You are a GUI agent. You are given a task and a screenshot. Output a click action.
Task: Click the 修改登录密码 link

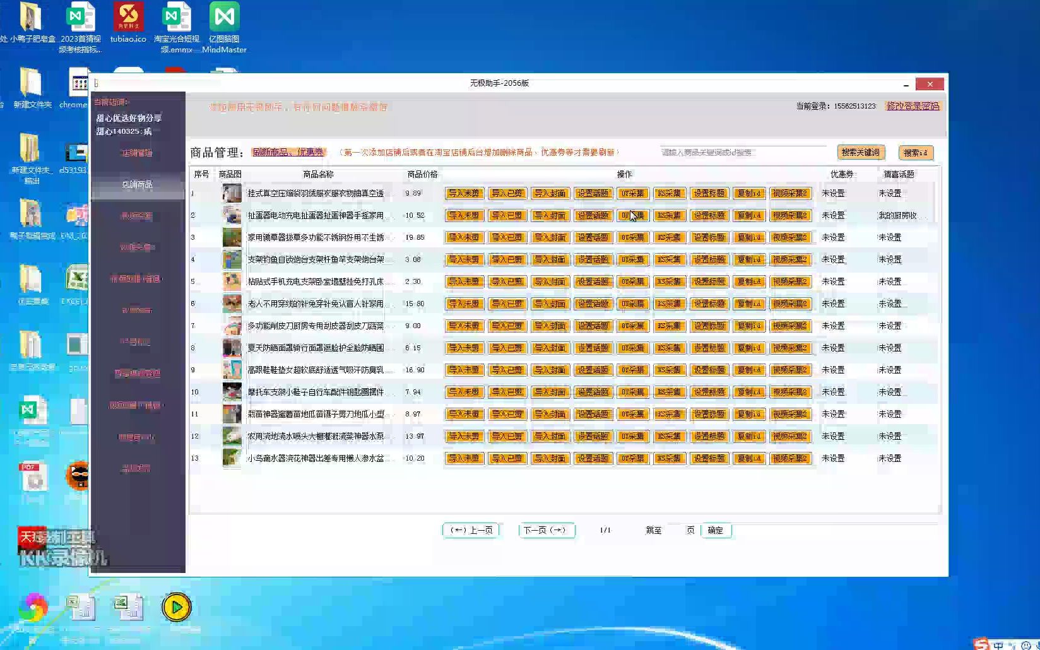(x=913, y=106)
